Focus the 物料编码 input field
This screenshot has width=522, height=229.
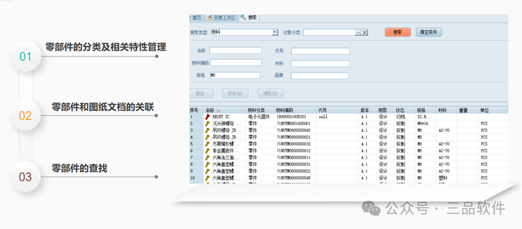236,63
